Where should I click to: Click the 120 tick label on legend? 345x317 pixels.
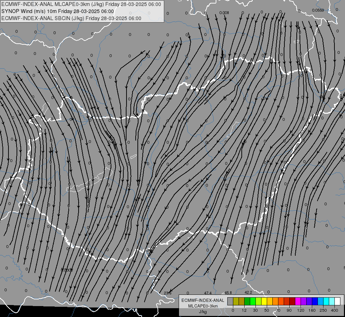coord(301,310)
